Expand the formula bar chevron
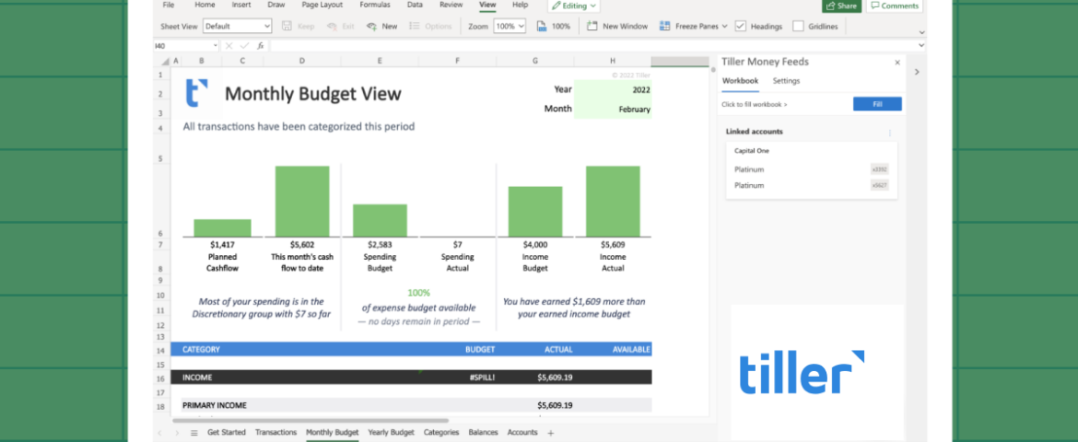Image resolution: width=1078 pixels, height=442 pixels. click(x=922, y=45)
